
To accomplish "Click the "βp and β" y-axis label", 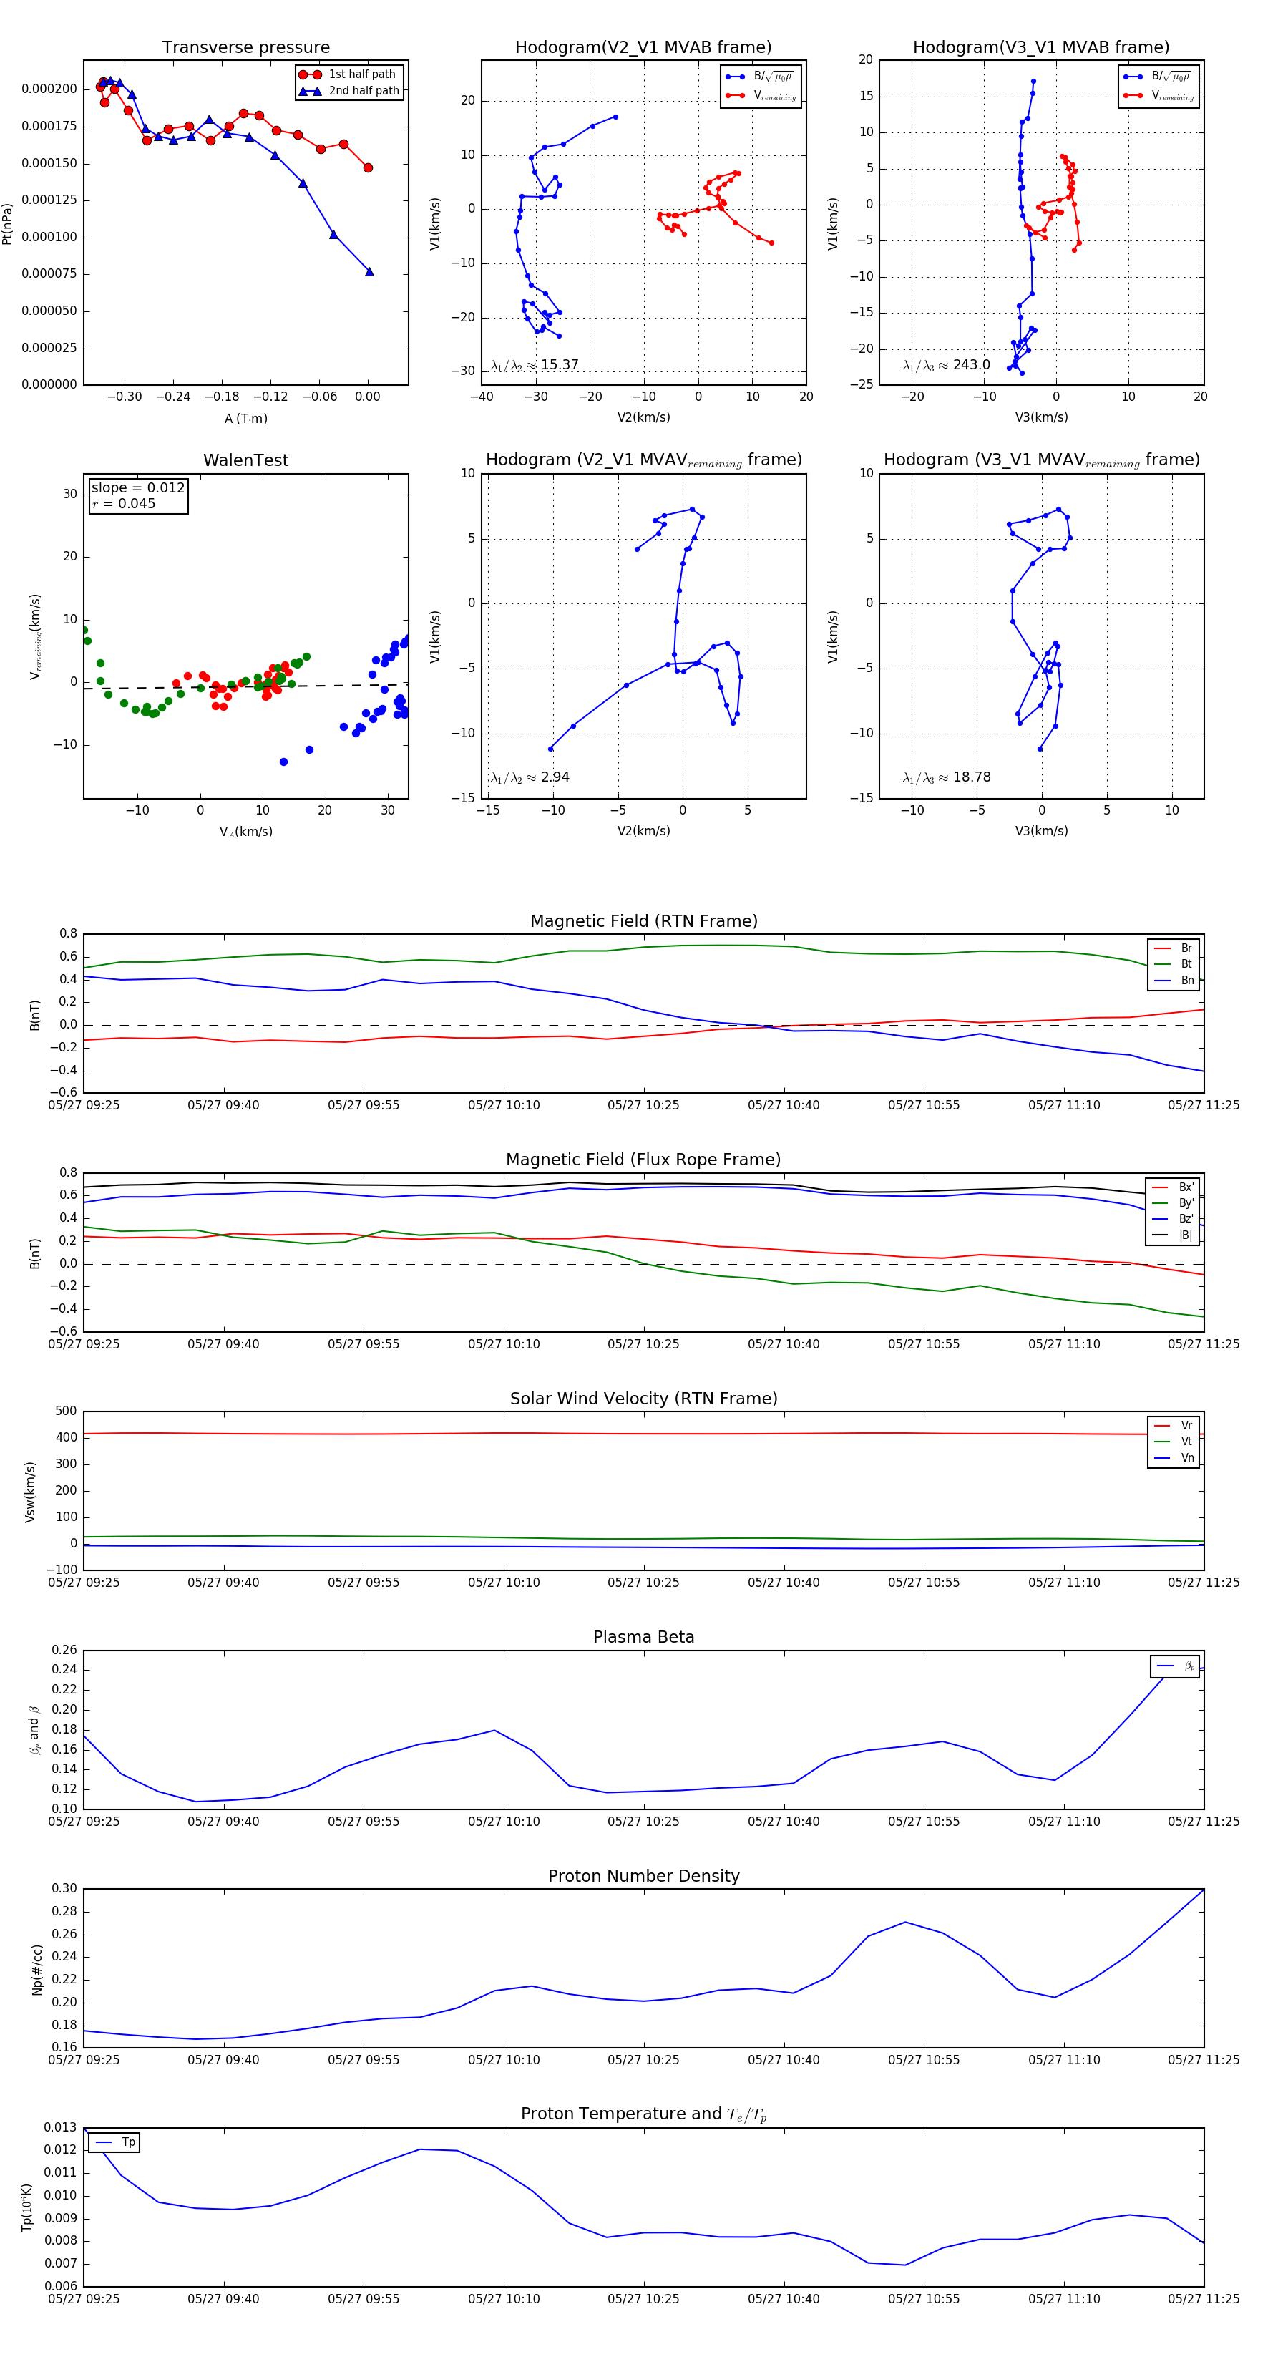I will tap(34, 1730).
